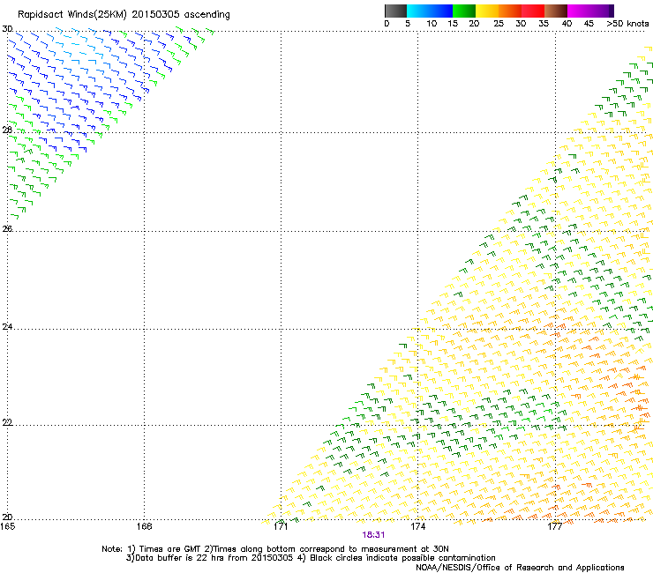Screen dimensions: 653x573
Task: Click the longitude axis label 168
Action: tap(144, 526)
